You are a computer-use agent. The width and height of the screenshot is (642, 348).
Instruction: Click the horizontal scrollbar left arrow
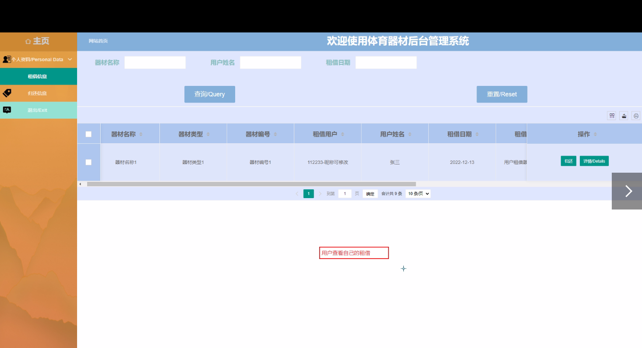click(x=80, y=184)
